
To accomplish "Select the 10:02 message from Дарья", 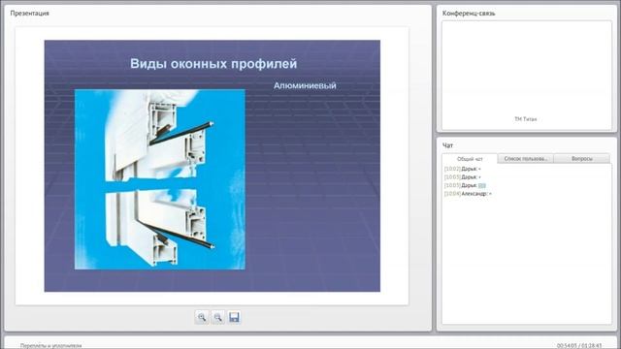I will tap(463, 169).
